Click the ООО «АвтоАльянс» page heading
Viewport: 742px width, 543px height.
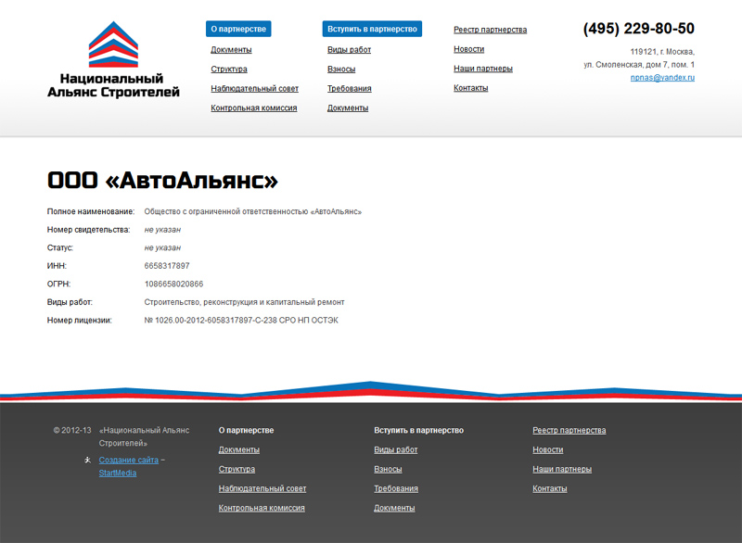(x=162, y=180)
